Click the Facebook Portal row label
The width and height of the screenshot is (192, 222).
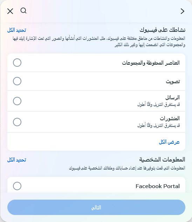pyautogui.click(x=158, y=186)
